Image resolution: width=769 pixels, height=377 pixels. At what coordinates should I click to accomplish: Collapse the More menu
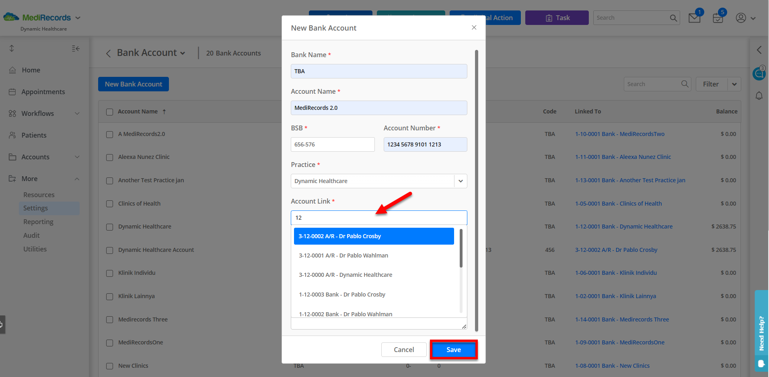point(77,179)
